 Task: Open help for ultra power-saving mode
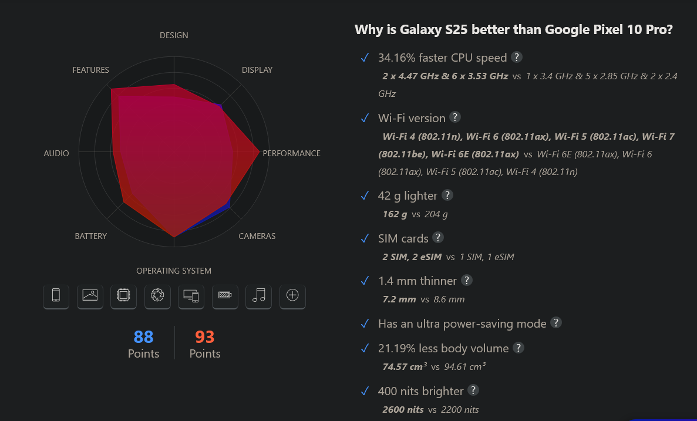[556, 323]
